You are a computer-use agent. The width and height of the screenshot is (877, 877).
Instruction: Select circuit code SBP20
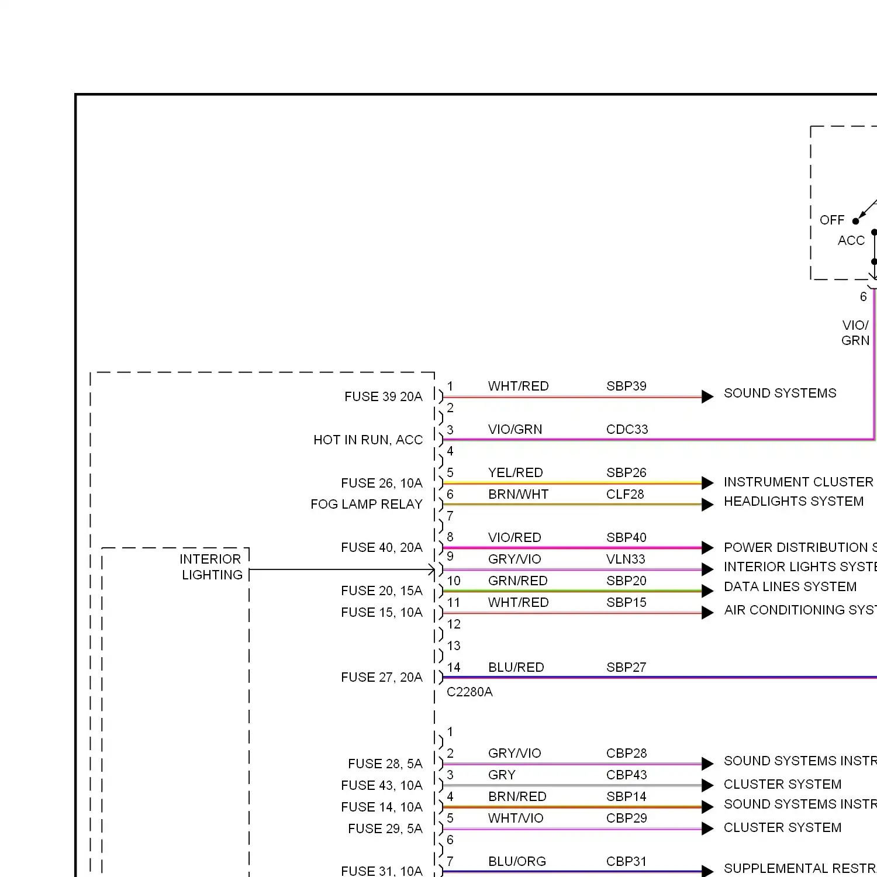click(x=626, y=581)
